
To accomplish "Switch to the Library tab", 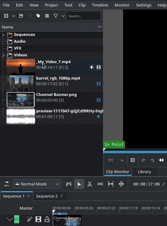I will click(x=144, y=172).
